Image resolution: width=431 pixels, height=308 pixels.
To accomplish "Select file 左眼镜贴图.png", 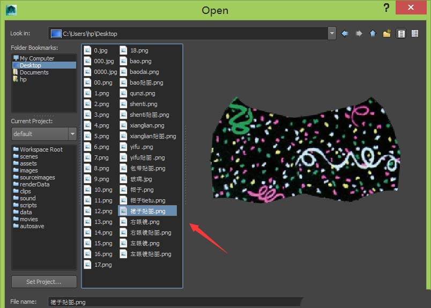I will click(x=146, y=254).
